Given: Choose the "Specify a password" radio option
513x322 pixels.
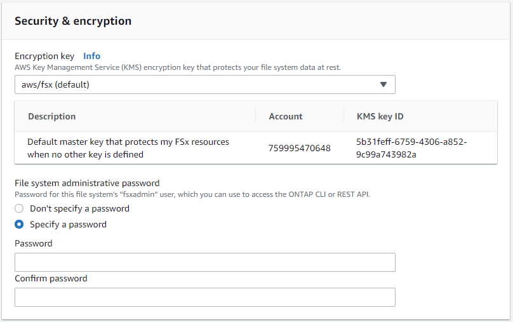Looking at the screenshot, I should tap(19, 224).
